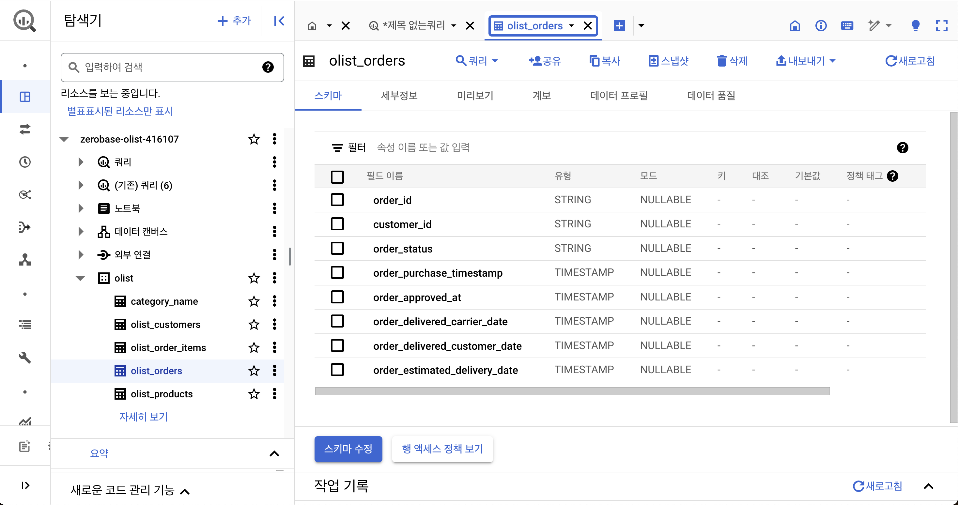Image resolution: width=958 pixels, height=505 pixels.
Task: Click the lightbulb tips icon
Action: point(915,26)
